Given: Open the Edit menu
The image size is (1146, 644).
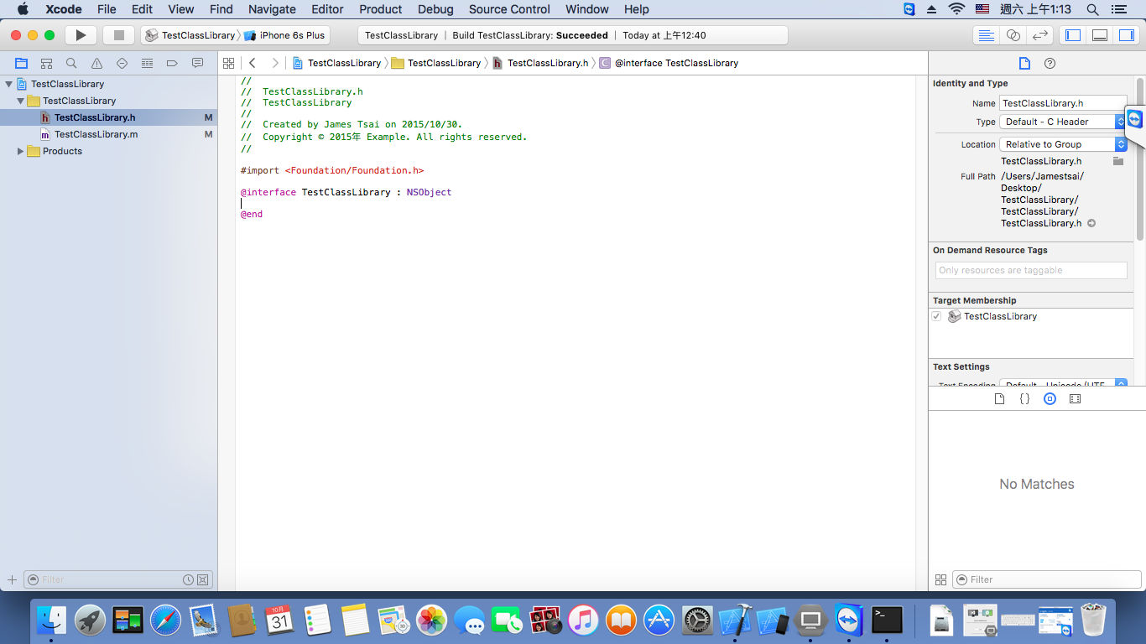Looking at the screenshot, I should click(x=142, y=9).
